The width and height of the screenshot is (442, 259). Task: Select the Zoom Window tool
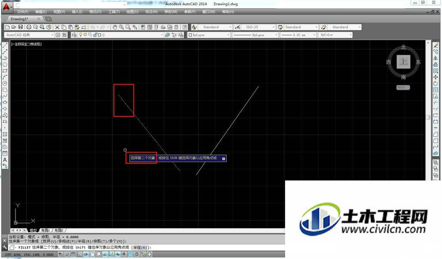click(x=128, y=27)
